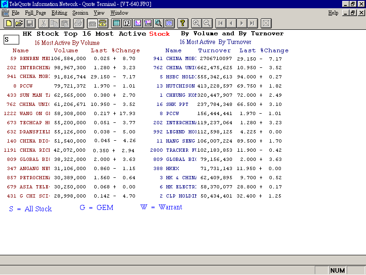
Task: Select 431 G CHI SCI- row
Action: click(71, 196)
